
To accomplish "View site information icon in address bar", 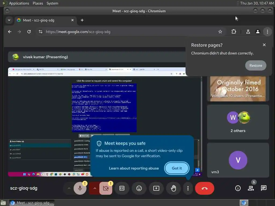I will [41, 32].
